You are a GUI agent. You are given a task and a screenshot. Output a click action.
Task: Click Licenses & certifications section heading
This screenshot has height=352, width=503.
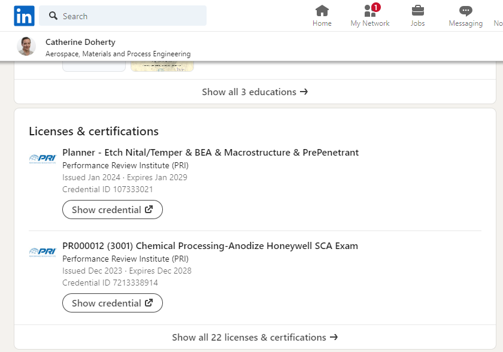93,132
